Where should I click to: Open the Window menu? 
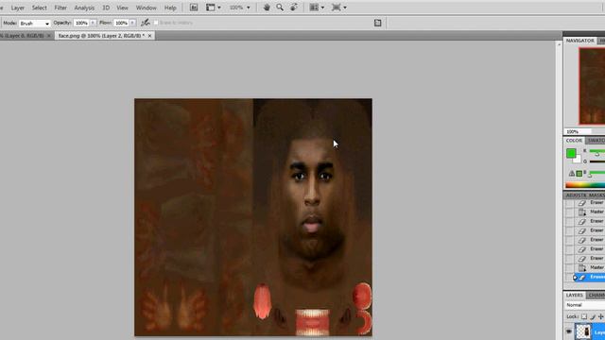[147, 8]
